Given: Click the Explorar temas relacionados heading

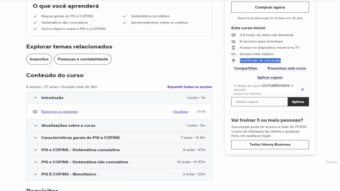Looking at the screenshot, I should (69, 47).
